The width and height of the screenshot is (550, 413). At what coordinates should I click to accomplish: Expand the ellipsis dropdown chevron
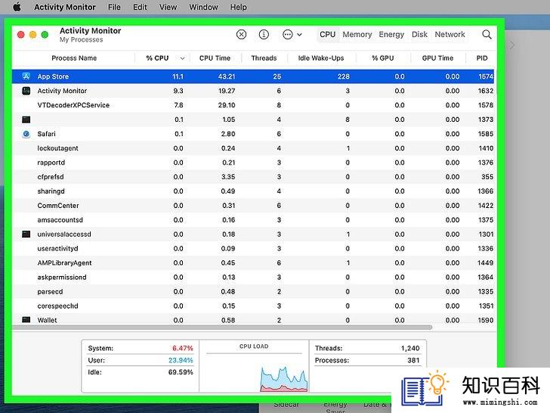point(299,35)
